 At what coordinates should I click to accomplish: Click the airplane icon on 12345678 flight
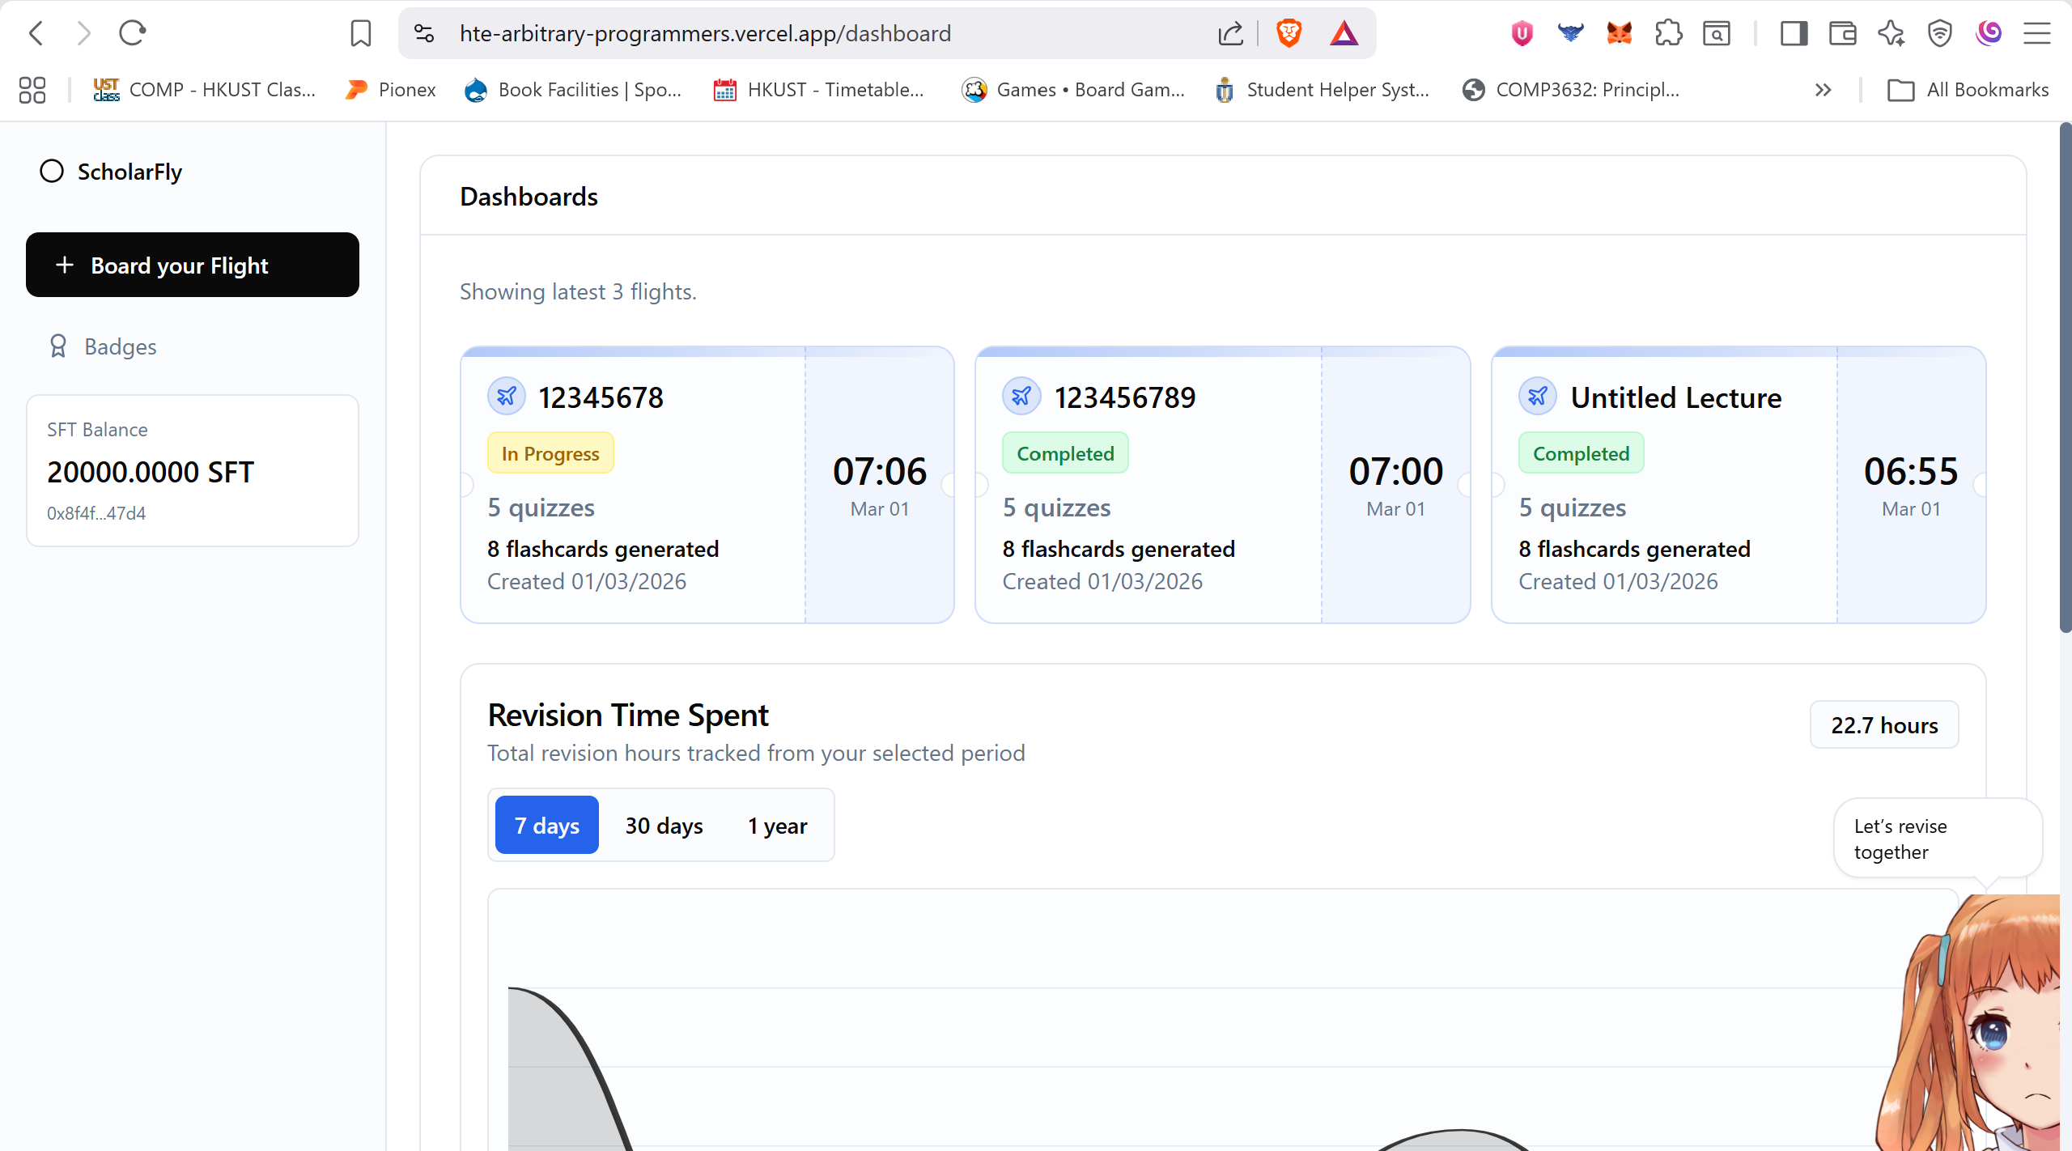(x=507, y=397)
